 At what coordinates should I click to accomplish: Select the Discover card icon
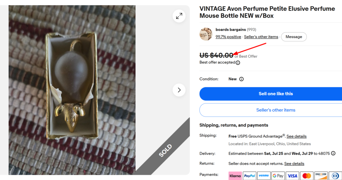pyautogui.click(x=321, y=176)
